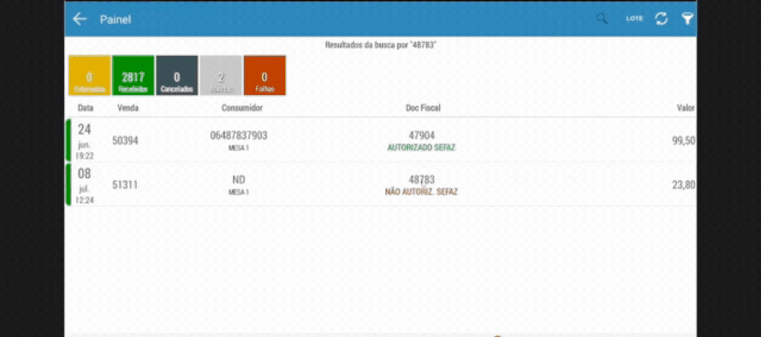Screen dimensions: 761x337
Task: Open sale 51311 row
Action: (125, 185)
